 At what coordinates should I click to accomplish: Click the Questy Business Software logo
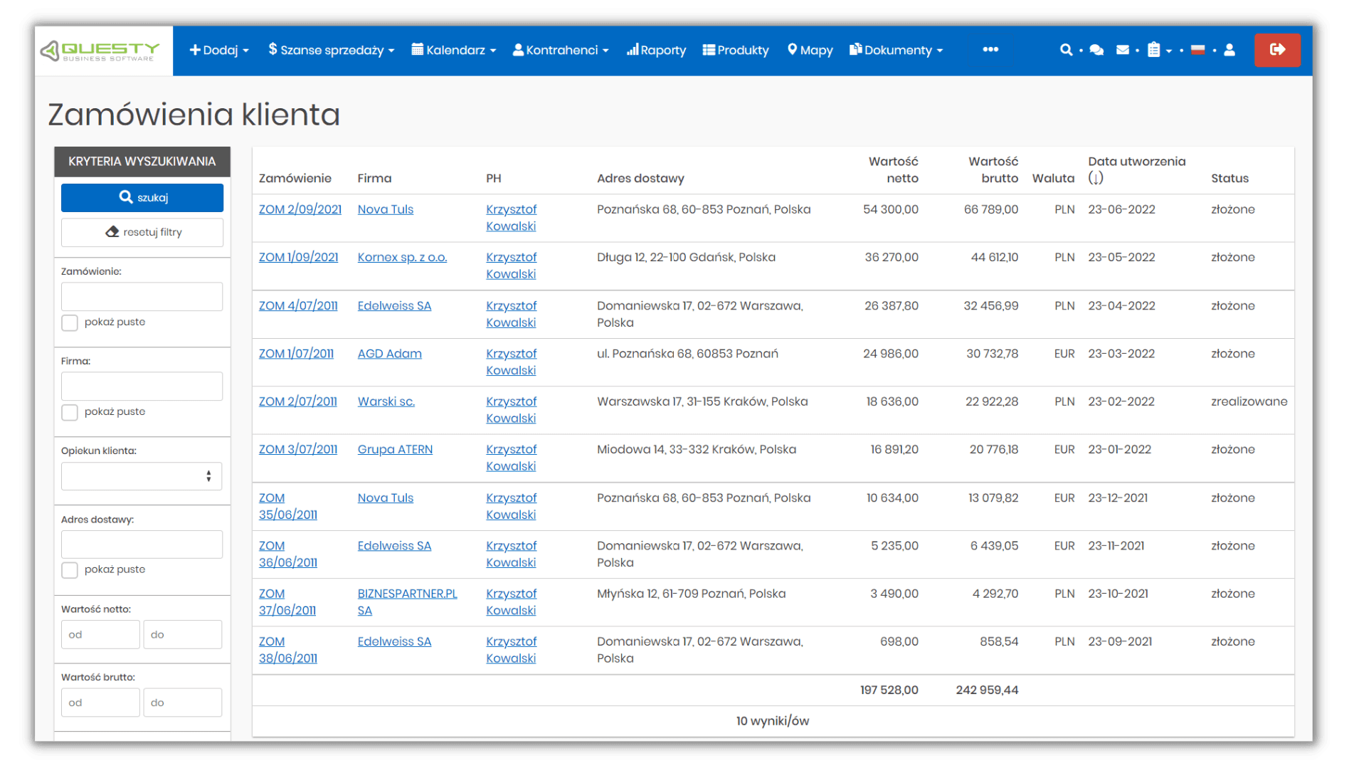tap(100, 51)
